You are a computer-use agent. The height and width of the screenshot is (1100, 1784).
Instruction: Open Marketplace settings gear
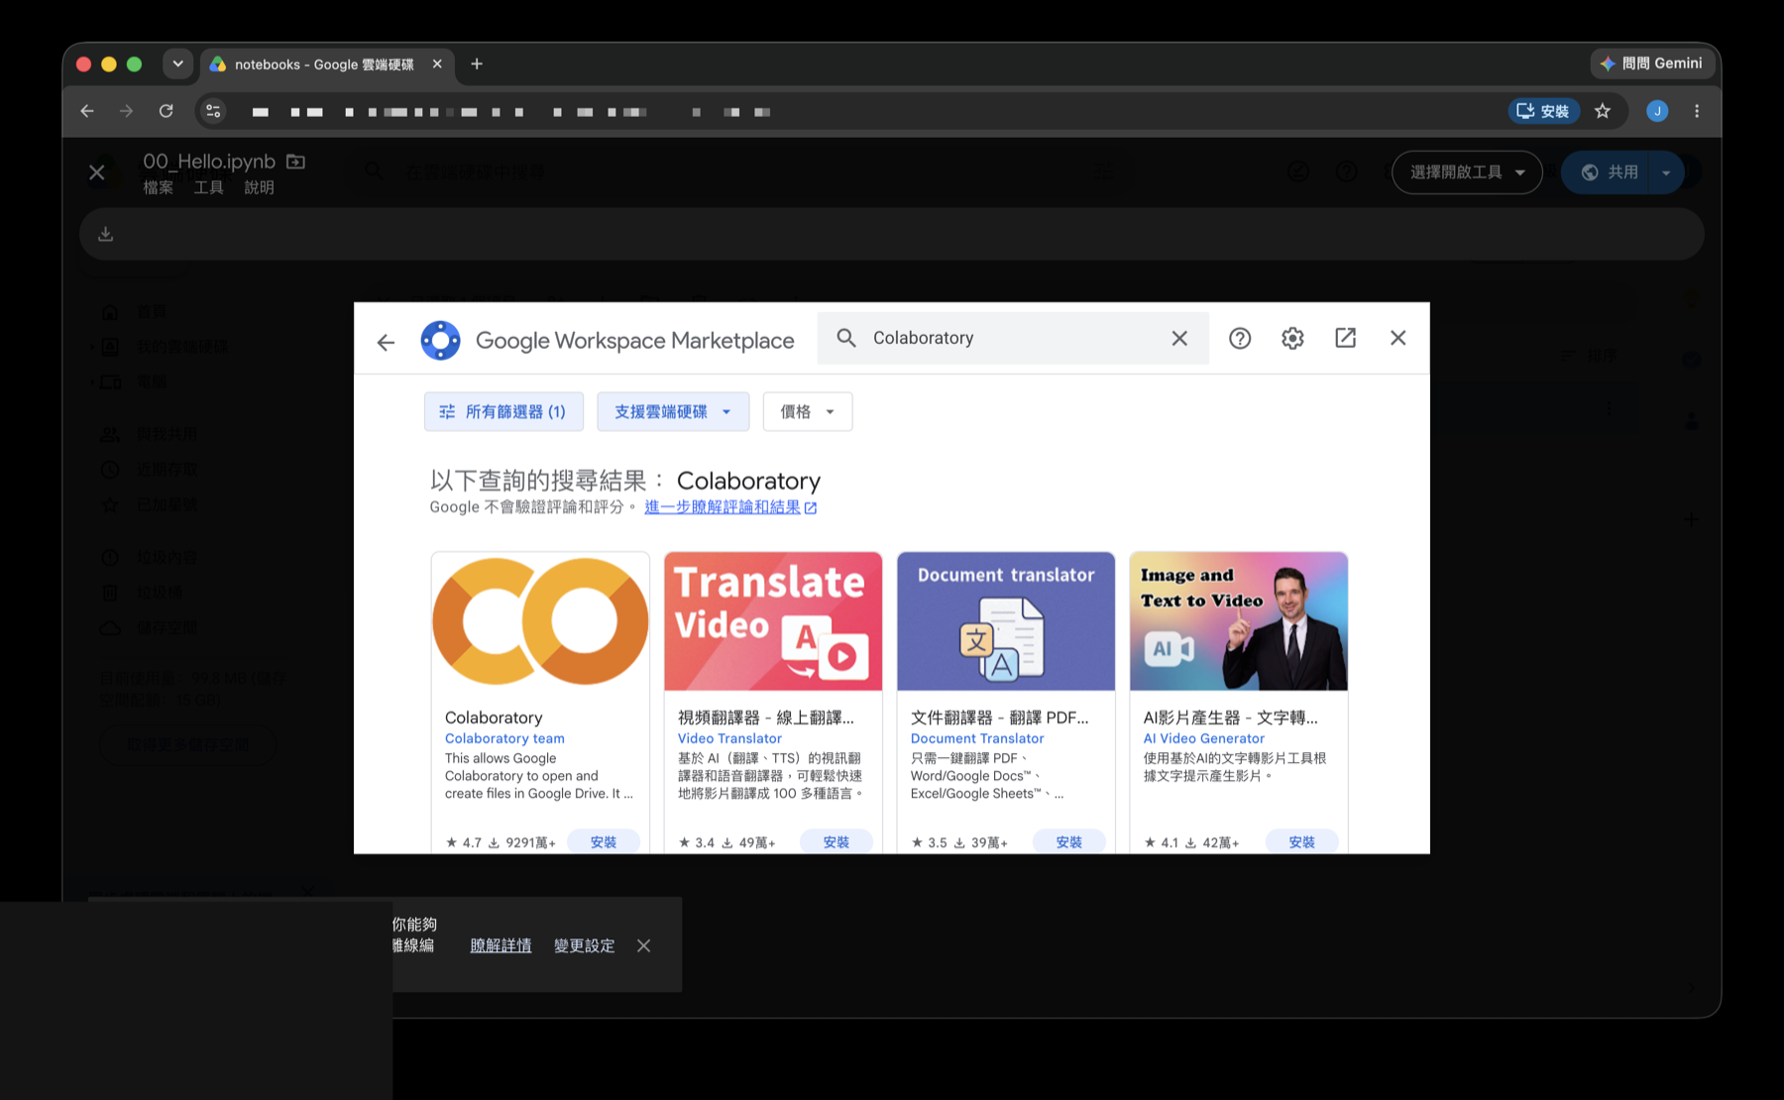[x=1292, y=338]
